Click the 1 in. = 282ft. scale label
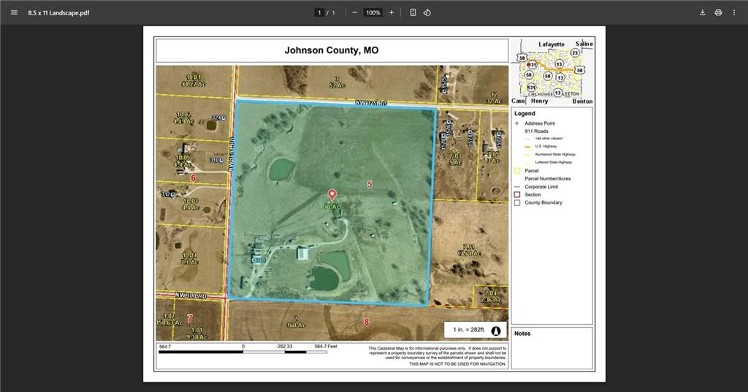748x392 pixels. (468, 331)
